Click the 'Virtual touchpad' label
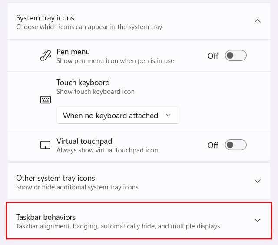 [x=84, y=141]
